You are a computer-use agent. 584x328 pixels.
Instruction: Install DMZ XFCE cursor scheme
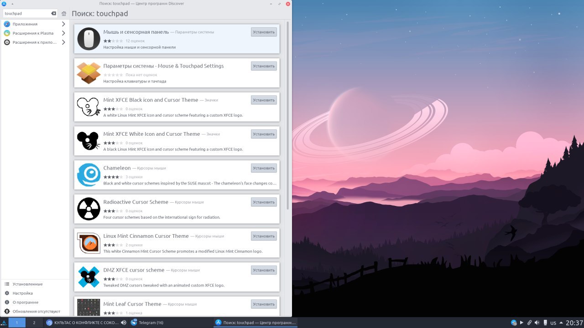(264, 270)
